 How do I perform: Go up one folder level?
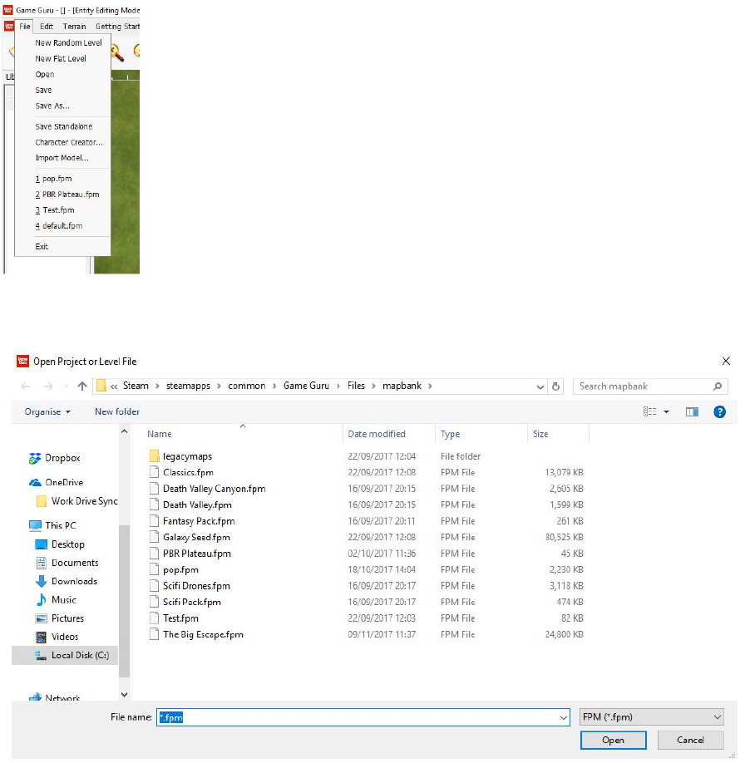coord(82,386)
